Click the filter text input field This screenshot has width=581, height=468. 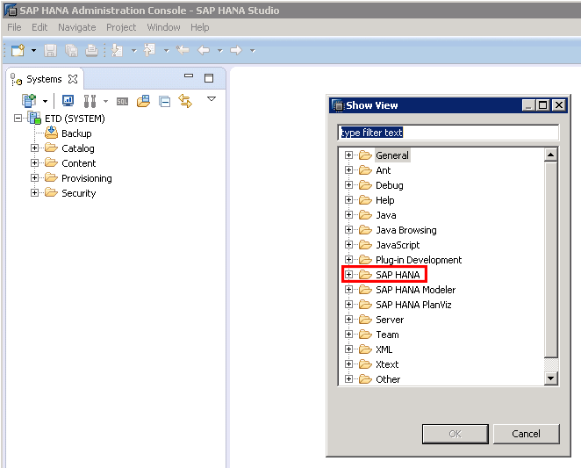pos(448,133)
